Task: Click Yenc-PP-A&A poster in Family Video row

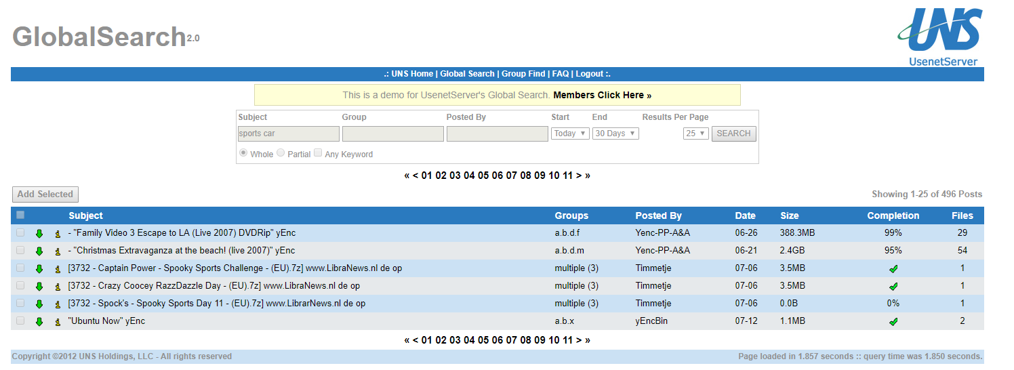Action: (x=663, y=233)
